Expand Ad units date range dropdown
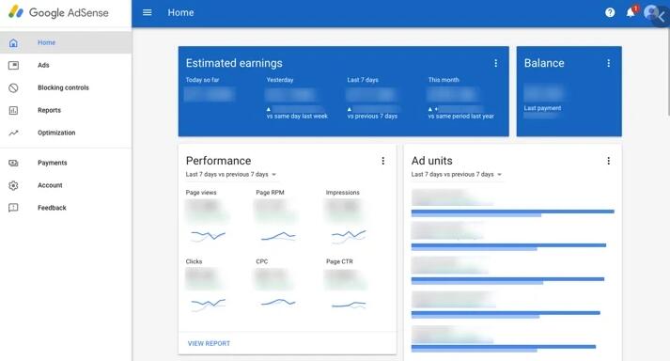Screen dimensions: 670x361 457,175
